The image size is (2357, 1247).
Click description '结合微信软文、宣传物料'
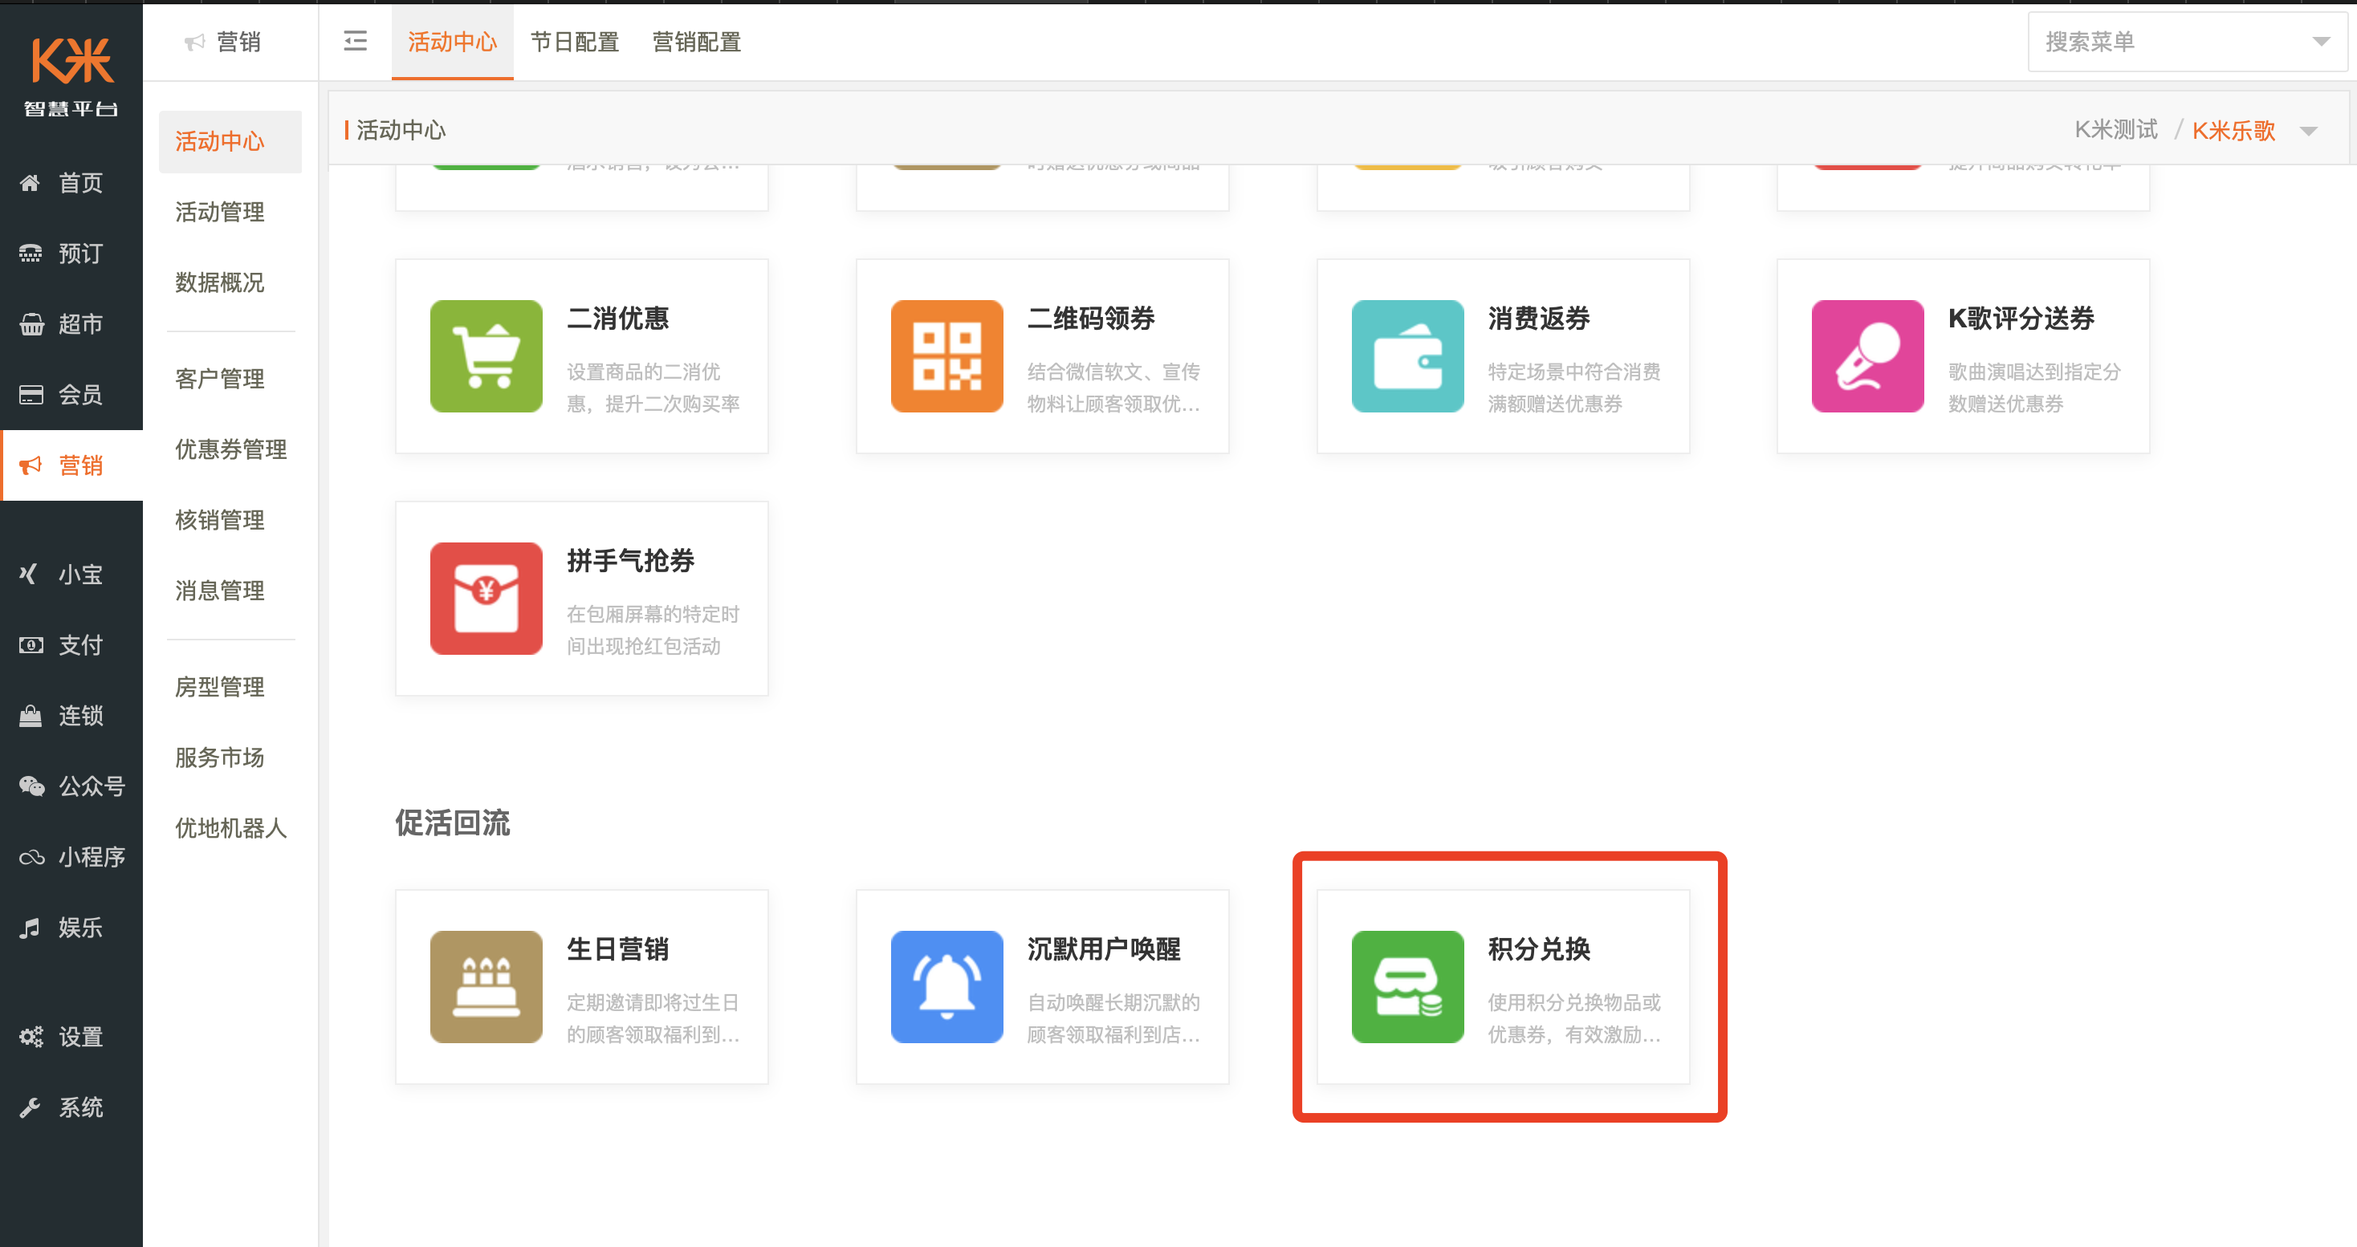(1113, 388)
